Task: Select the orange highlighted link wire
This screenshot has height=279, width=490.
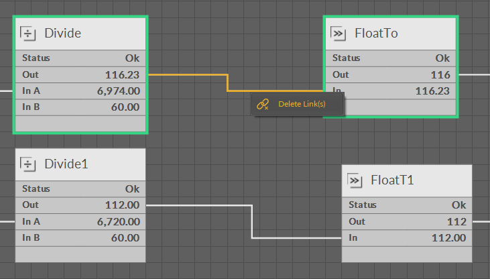Action: 228,82
